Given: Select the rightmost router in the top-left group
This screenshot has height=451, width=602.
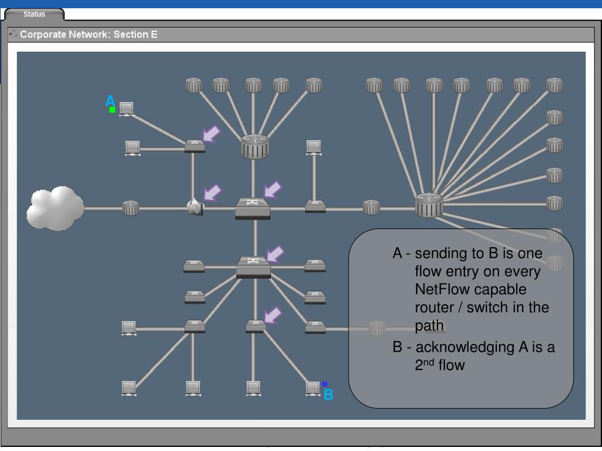Looking at the screenshot, I should coord(314,85).
